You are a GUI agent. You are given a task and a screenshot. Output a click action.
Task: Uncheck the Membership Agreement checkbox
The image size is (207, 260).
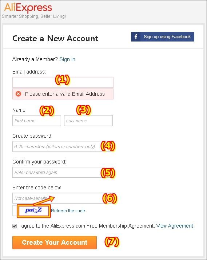15,226
